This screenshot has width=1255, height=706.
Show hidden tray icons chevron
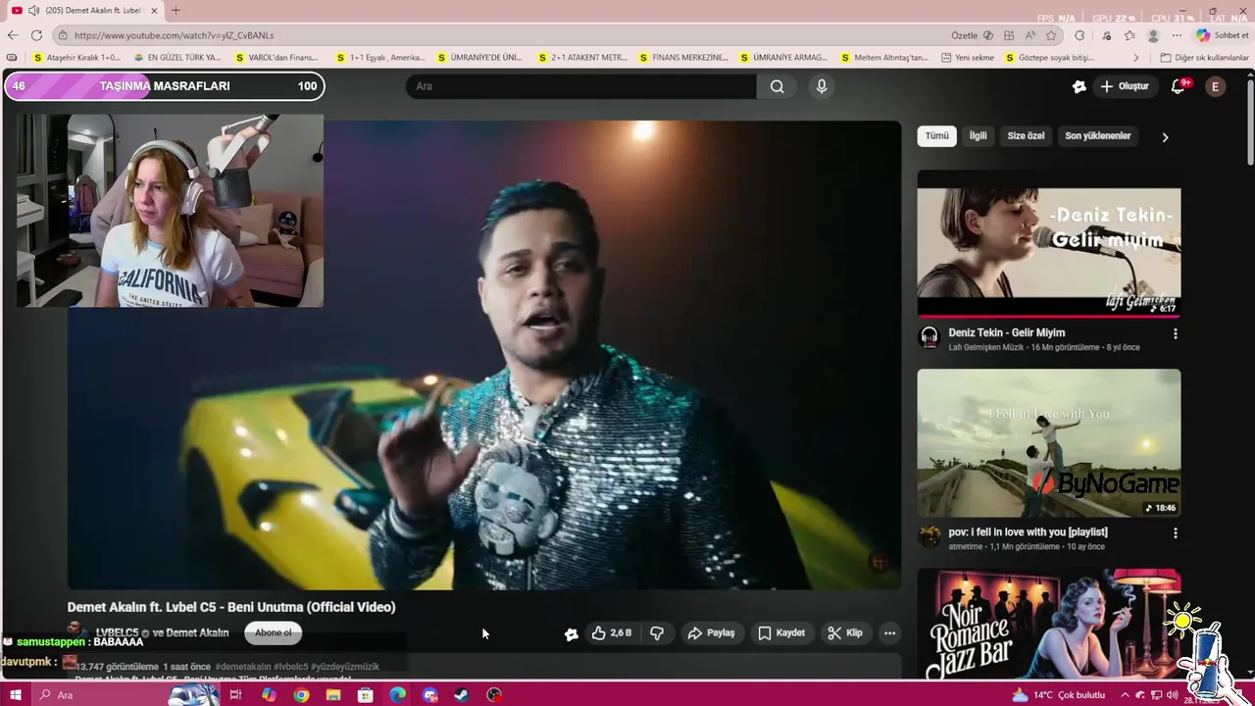tap(1126, 695)
